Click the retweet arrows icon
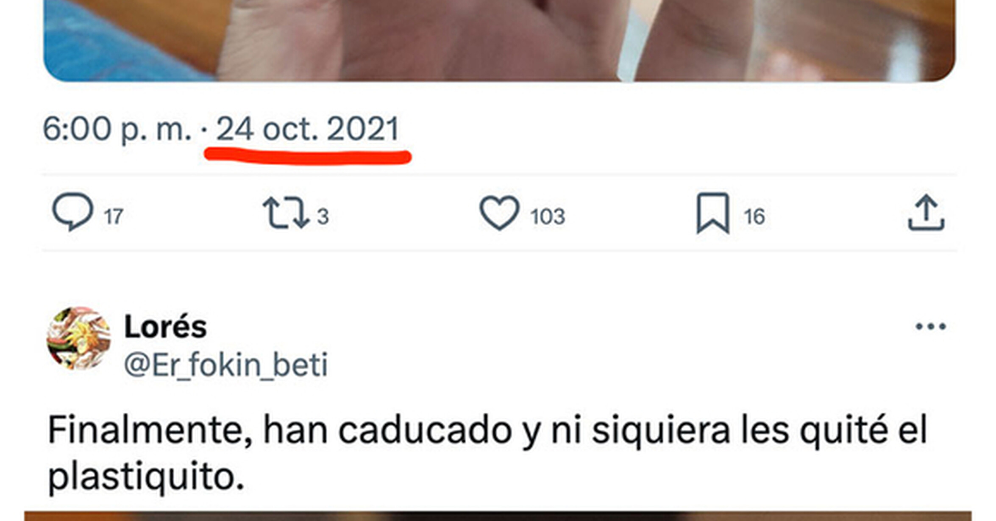The image size is (996, 521). [286, 213]
